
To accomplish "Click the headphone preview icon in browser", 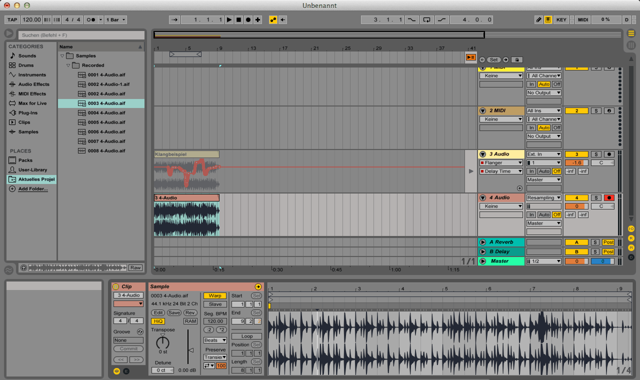I will tap(23, 268).
